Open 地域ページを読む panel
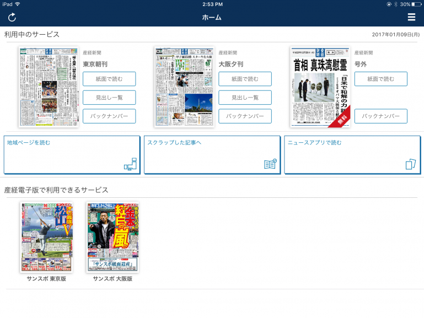The image size is (424, 318). pyautogui.click(x=72, y=155)
